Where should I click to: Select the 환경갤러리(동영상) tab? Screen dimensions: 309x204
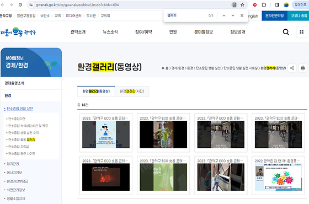pos(96,92)
